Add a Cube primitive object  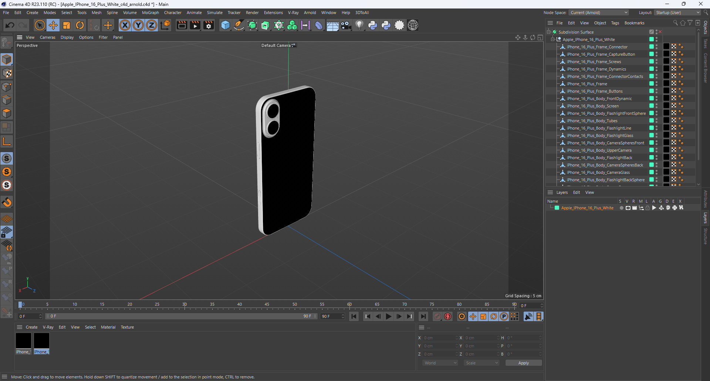click(x=225, y=25)
